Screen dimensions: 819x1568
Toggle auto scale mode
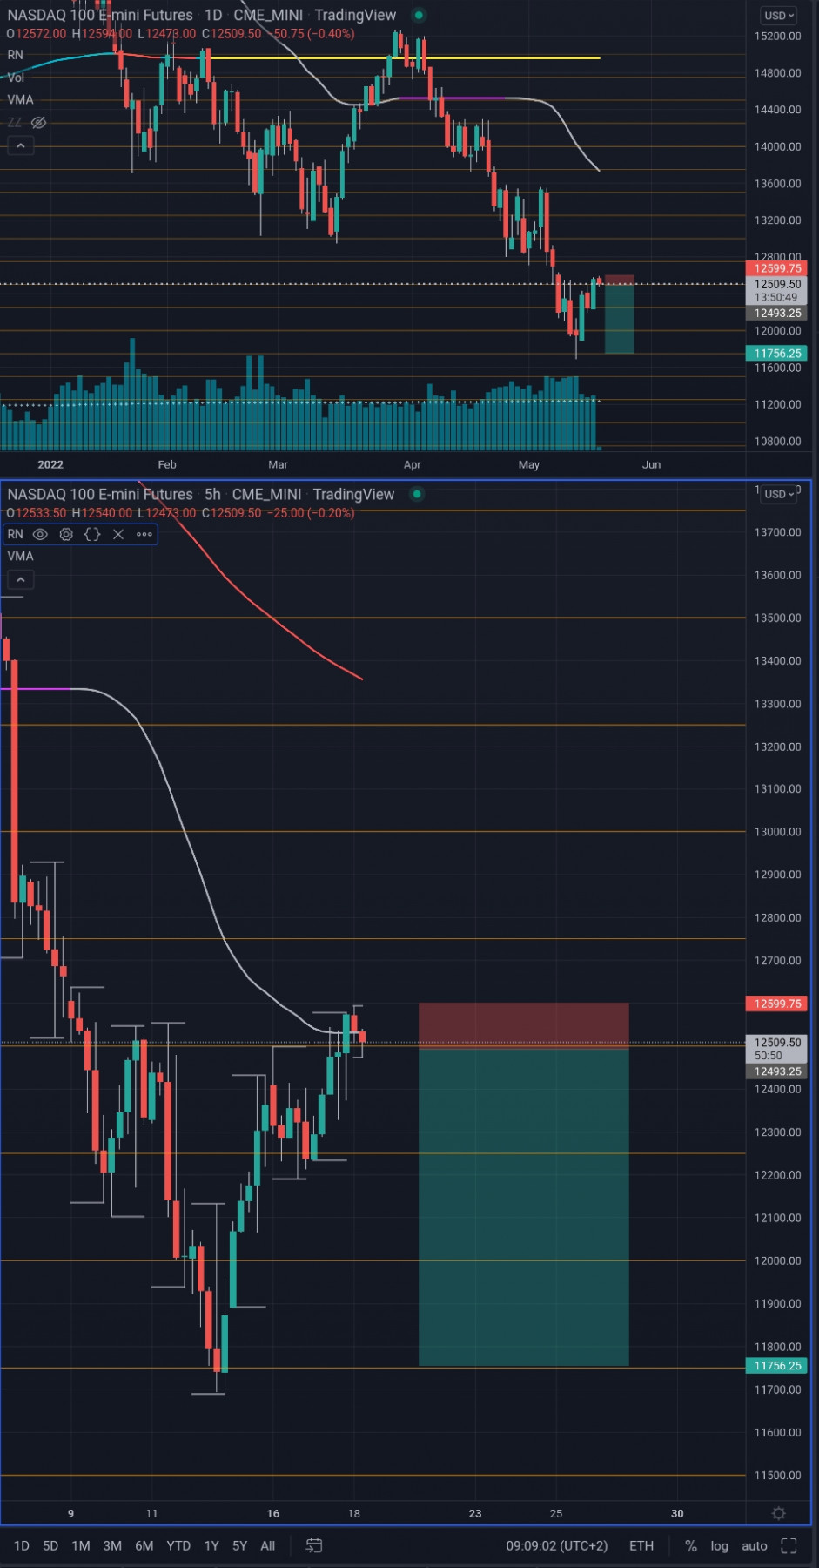tap(754, 1545)
